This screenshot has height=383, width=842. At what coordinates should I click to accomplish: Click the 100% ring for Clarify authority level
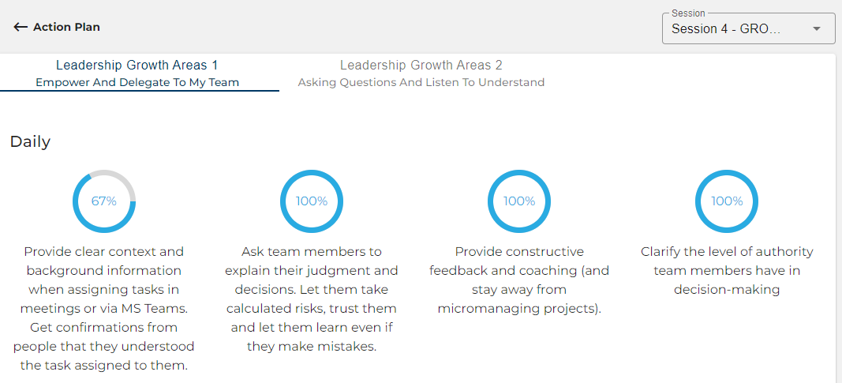tap(727, 201)
